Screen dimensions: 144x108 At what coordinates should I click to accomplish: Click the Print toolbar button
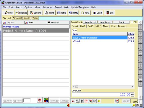(50, 13)
